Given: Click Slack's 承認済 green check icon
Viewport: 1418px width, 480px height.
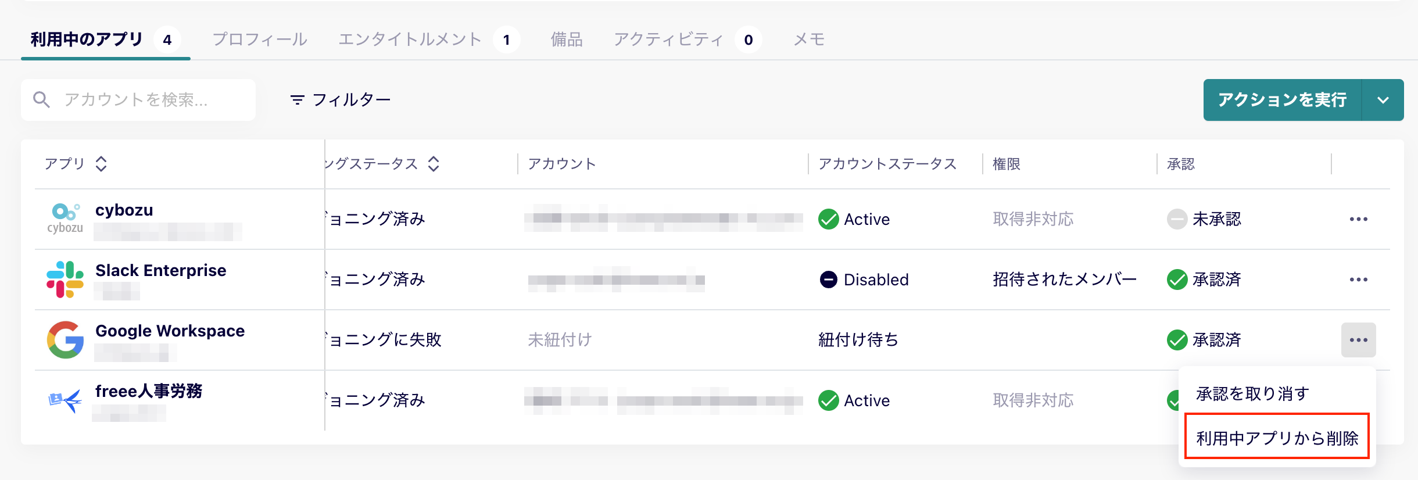Looking at the screenshot, I should 1177,280.
